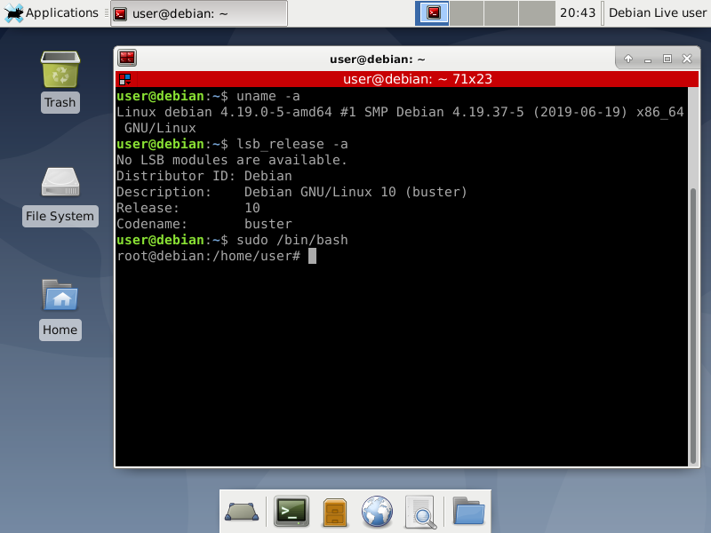Click the terminal icon in the taskbar button

coord(120,14)
